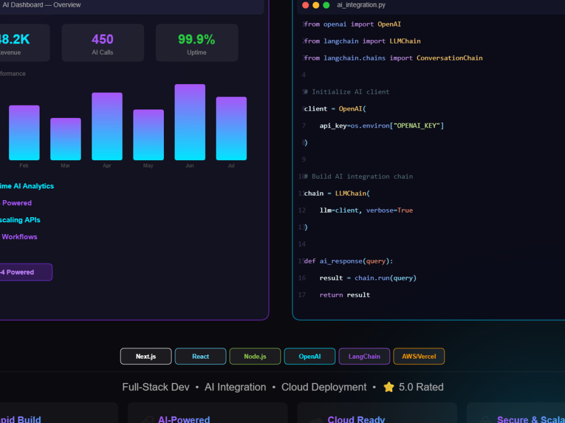Image resolution: width=565 pixels, height=423 pixels.
Task: Click '# Build AI integration chain' comment
Action: 358,176
